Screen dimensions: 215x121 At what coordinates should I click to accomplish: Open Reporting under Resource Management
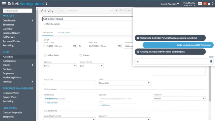click(8, 101)
